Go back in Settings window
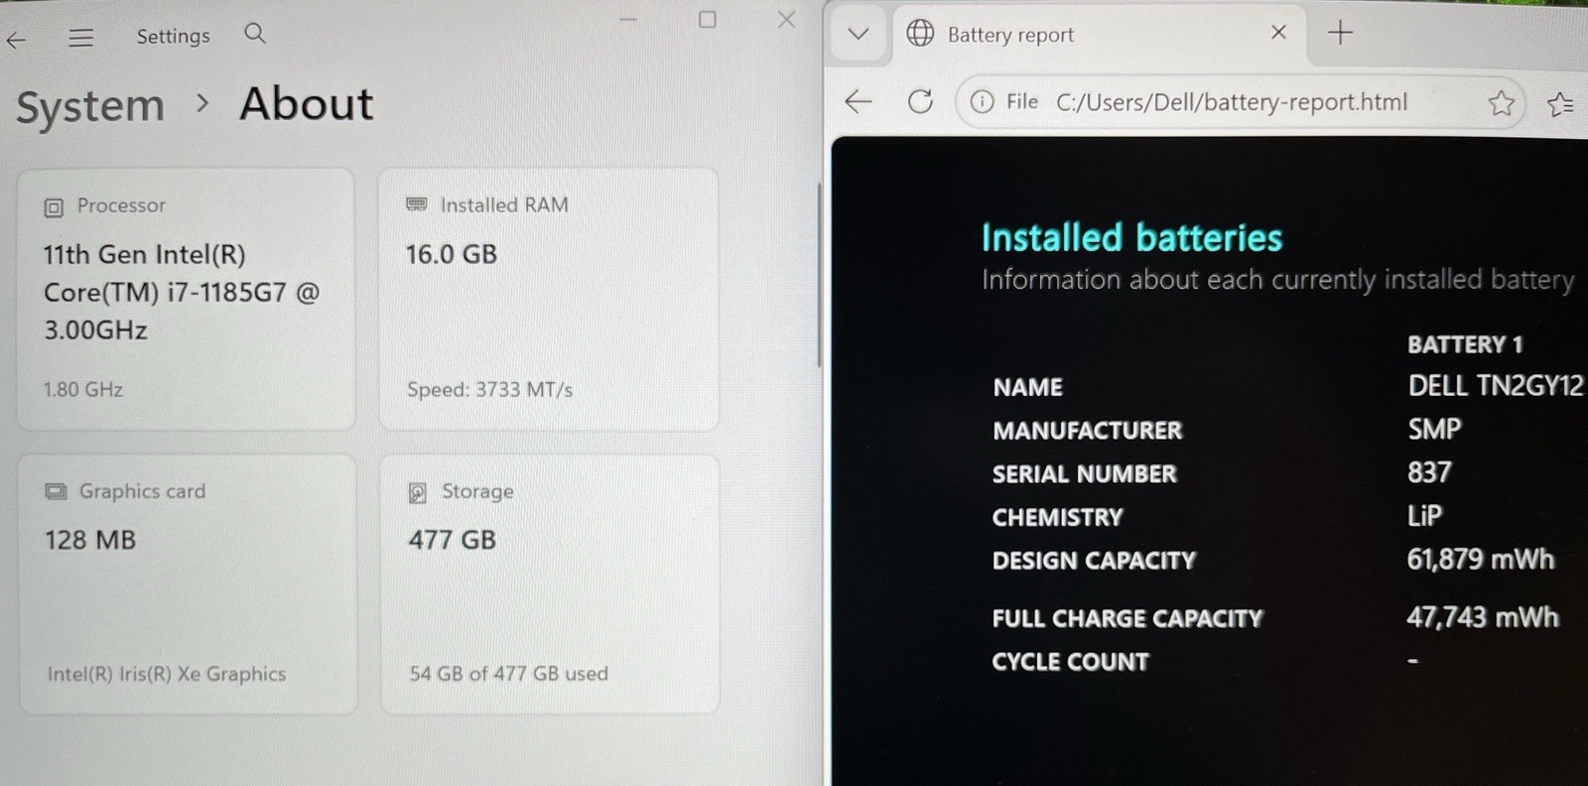1588x786 pixels. pyautogui.click(x=17, y=40)
